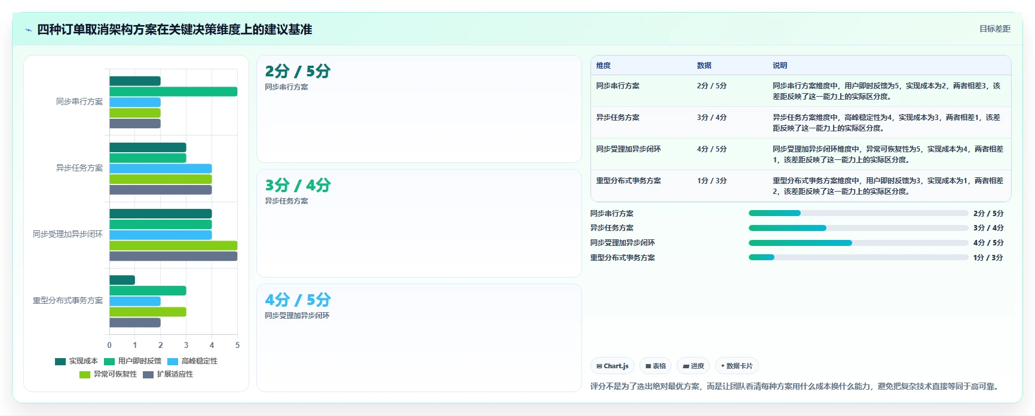Click the 重型分布式事务方案 description text in the table
Image resolution: width=1035 pixels, height=416 pixels.
click(x=888, y=186)
